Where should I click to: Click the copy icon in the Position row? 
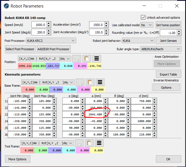tap(77, 59)
